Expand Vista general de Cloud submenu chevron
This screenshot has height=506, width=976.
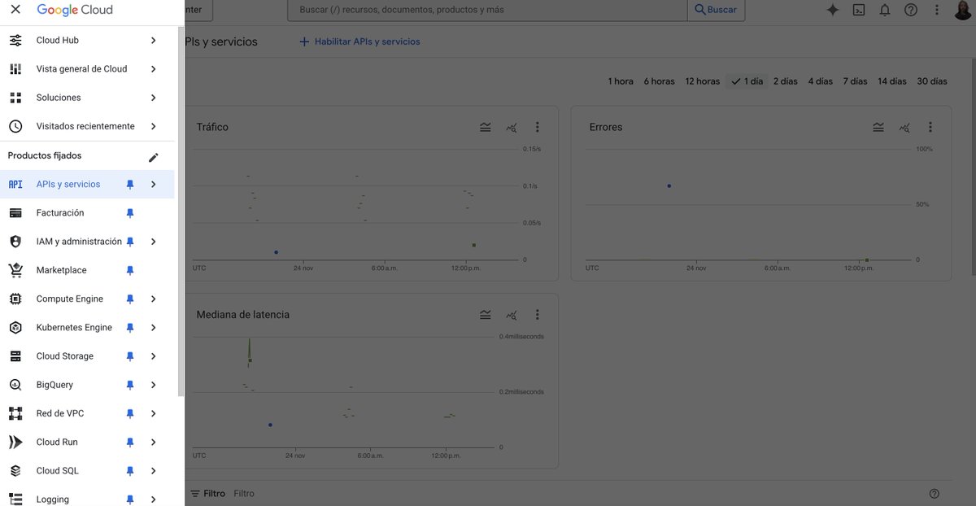(154, 69)
